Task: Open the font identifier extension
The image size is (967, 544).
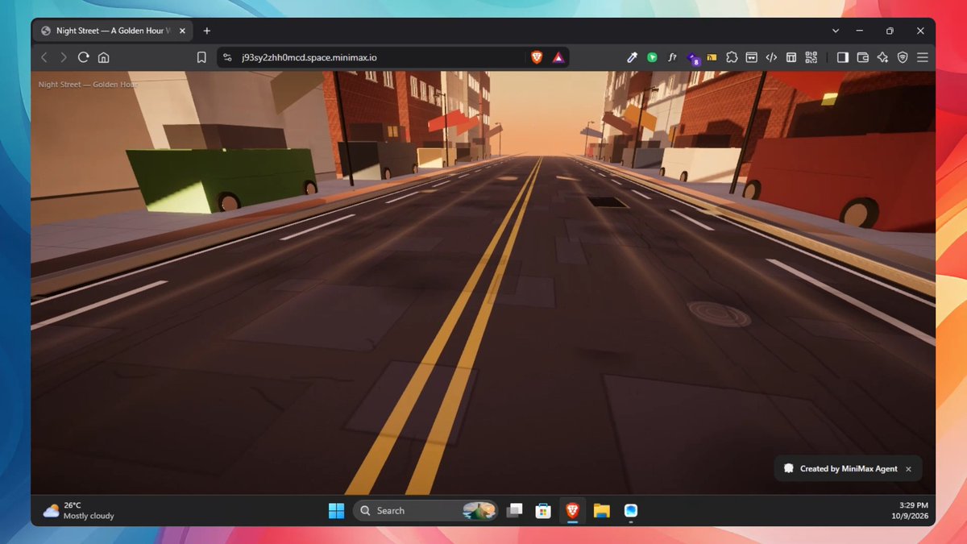Action: click(x=672, y=57)
